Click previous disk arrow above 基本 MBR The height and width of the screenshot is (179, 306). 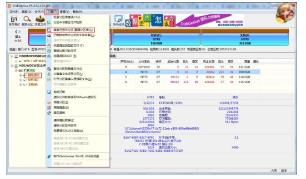click(16, 32)
